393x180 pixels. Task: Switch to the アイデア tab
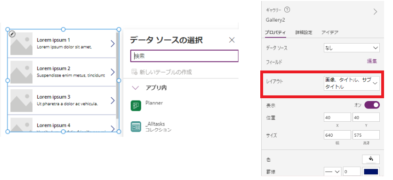[x=330, y=32]
